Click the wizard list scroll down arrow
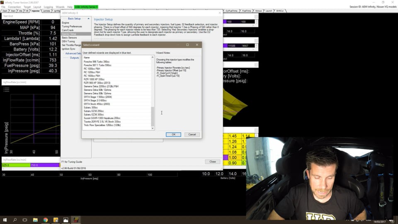Image resolution: width=398 pixels, height=224 pixels. tap(153, 128)
